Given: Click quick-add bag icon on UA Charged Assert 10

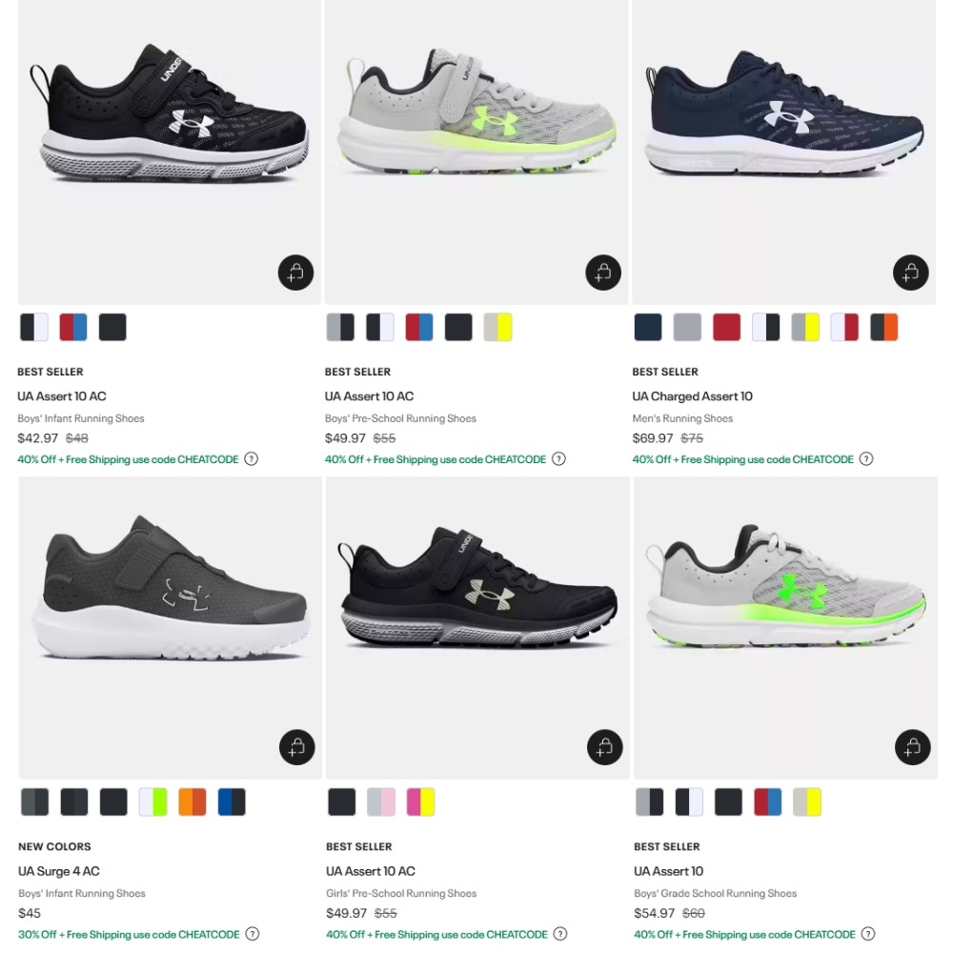Looking at the screenshot, I should [910, 273].
